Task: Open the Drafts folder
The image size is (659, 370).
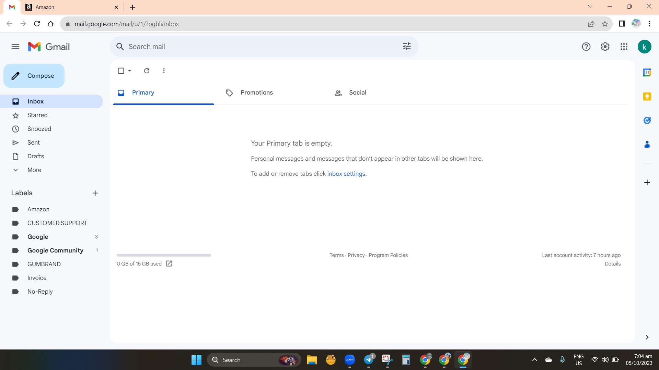Action: pyautogui.click(x=51, y=156)
